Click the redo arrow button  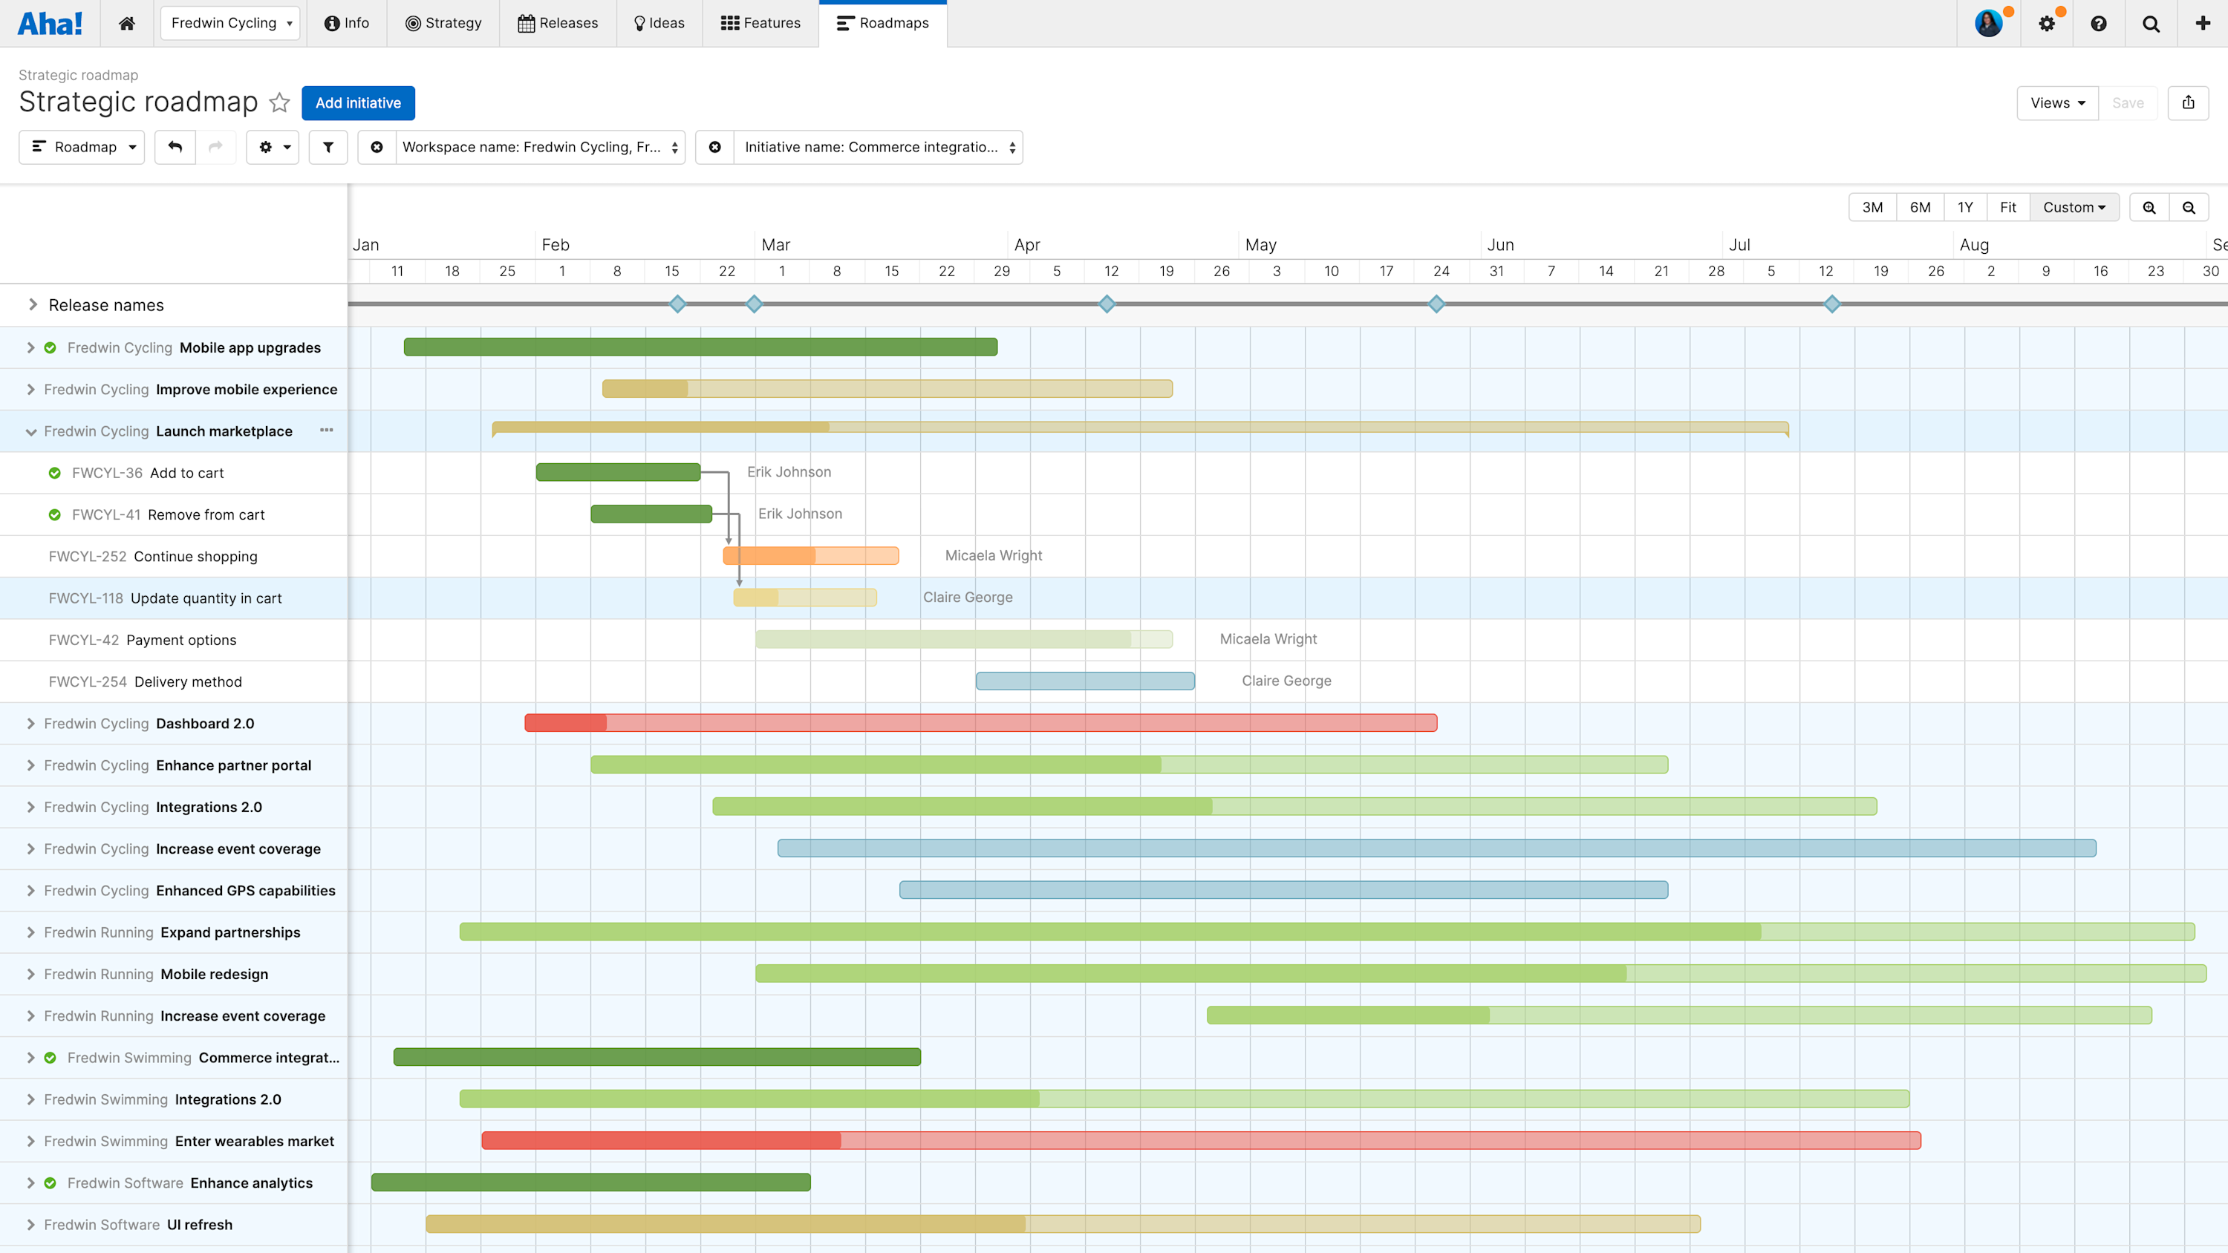[215, 147]
